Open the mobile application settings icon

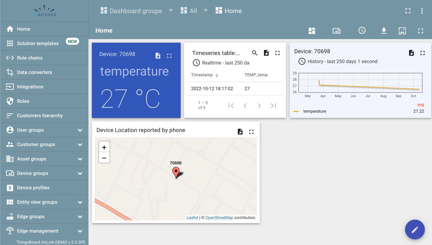pyautogui.click(x=336, y=31)
